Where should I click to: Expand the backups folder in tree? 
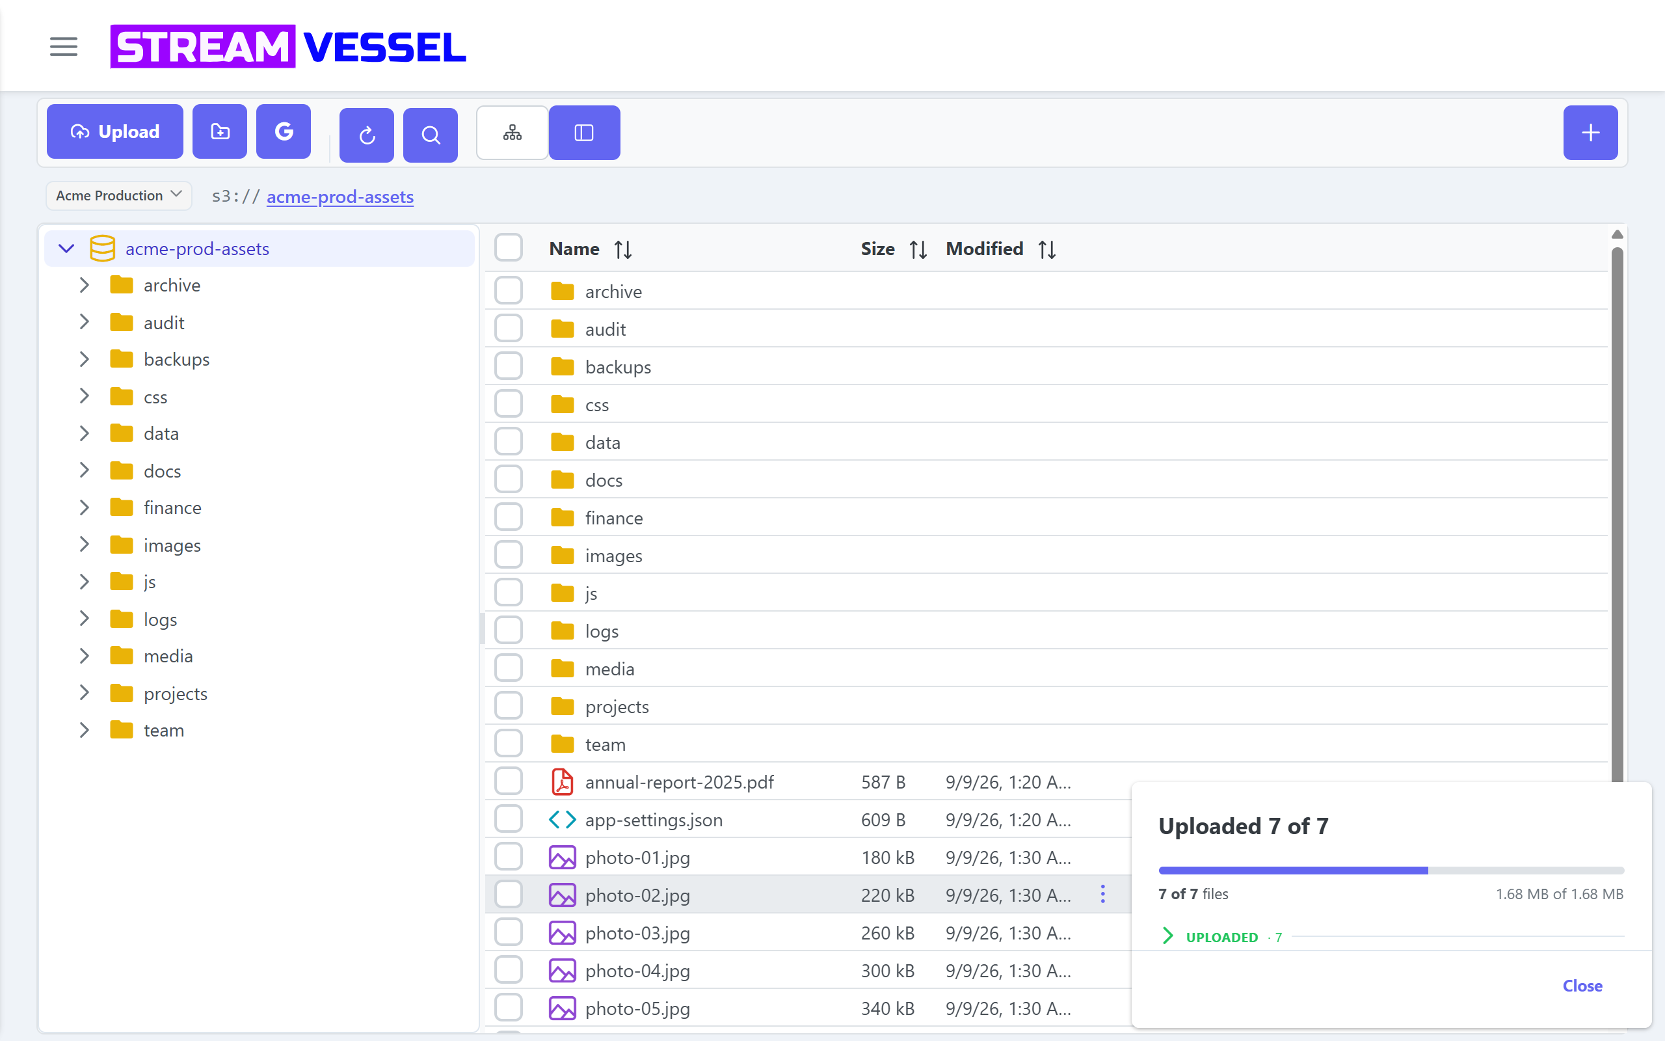coord(84,359)
